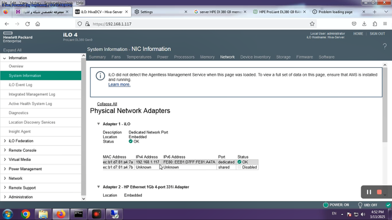Click sidebar scrollbar down arrow

[x=84, y=199]
